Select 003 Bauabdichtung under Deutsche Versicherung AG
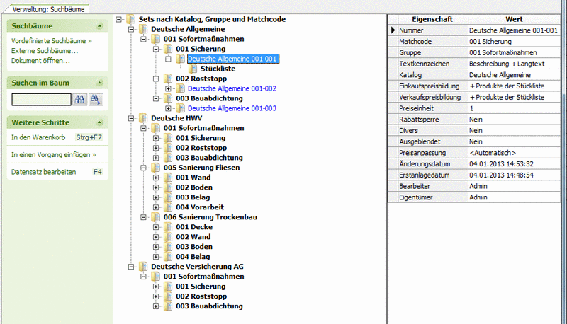Viewport: 567px width, 324px height. 209,306
